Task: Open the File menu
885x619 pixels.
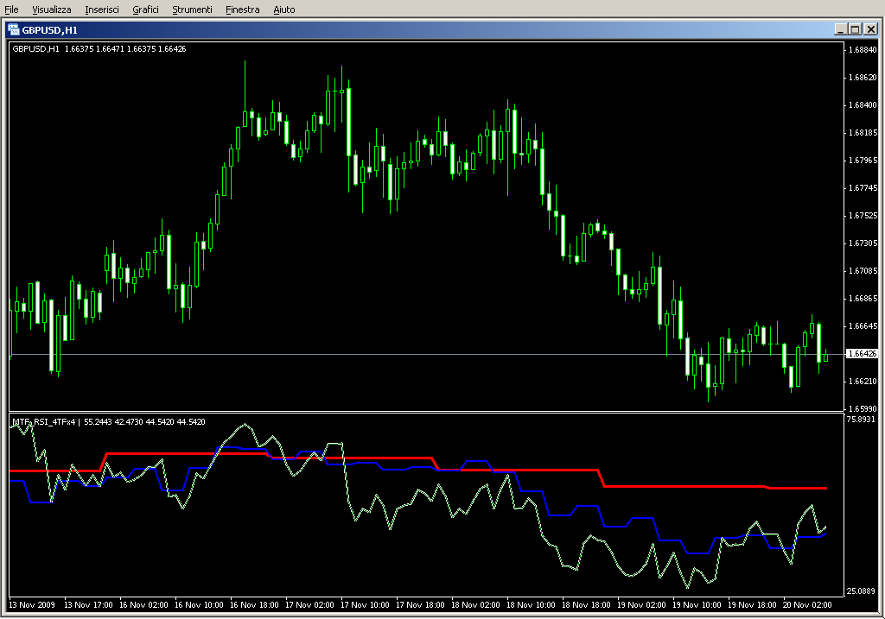Action: pos(11,9)
